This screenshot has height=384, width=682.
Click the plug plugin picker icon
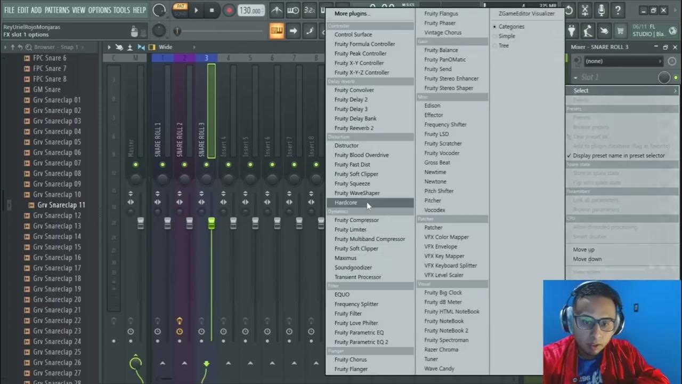pyautogui.click(x=571, y=31)
